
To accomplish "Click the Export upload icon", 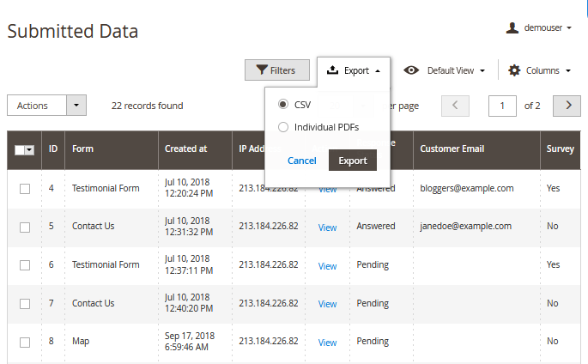I will 333,70.
